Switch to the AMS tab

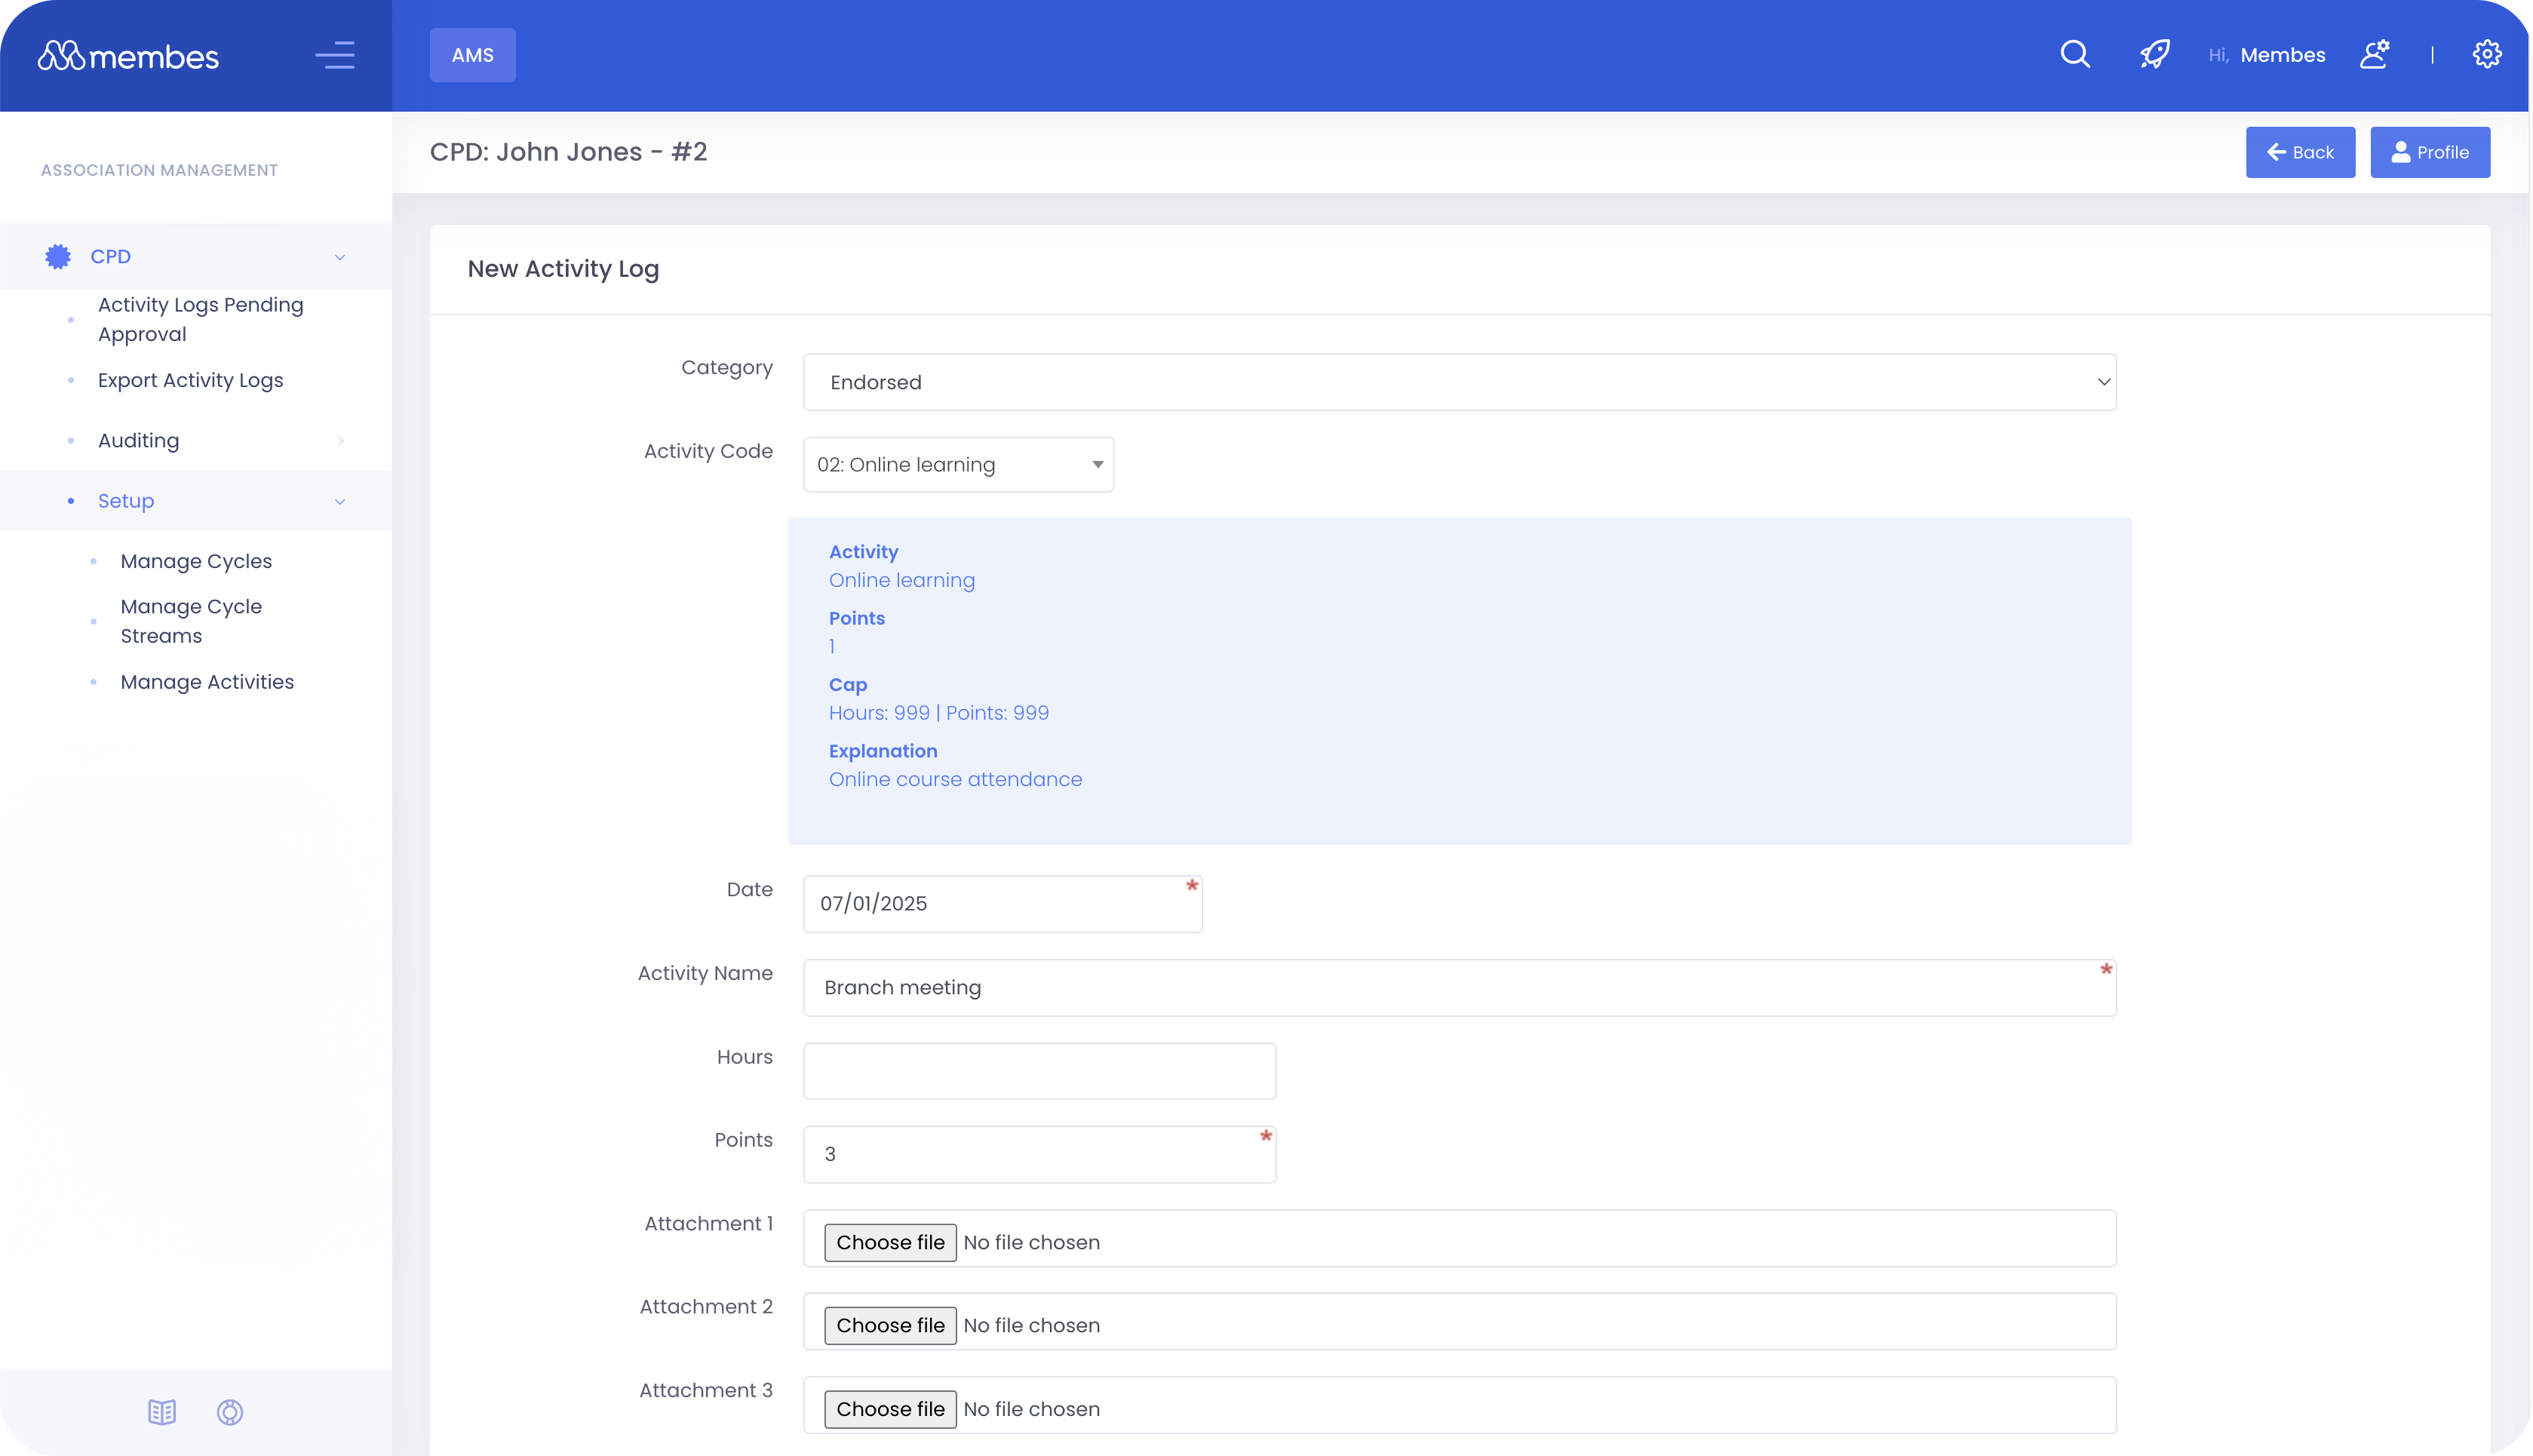(x=471, y=55)
